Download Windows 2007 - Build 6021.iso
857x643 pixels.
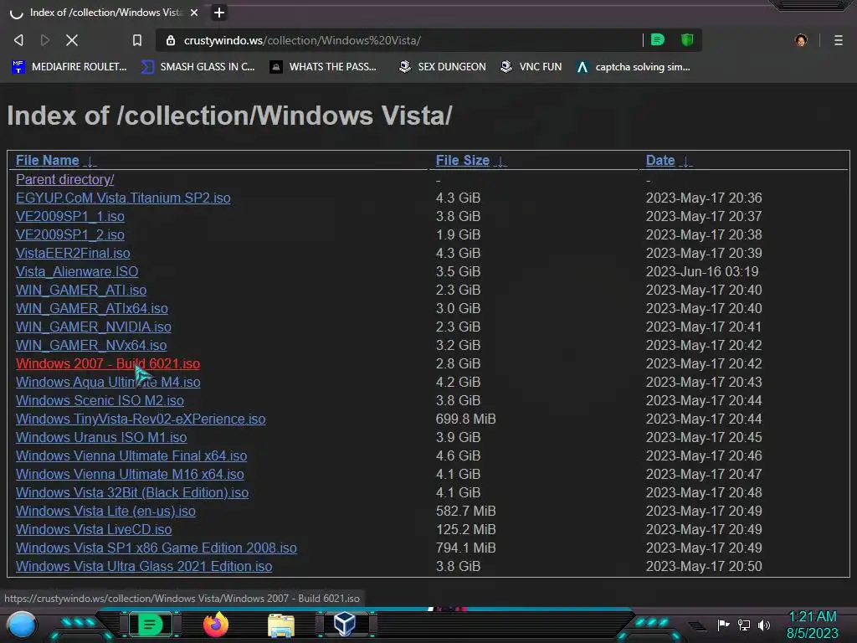pyautogui.click(x=108, y=363)
